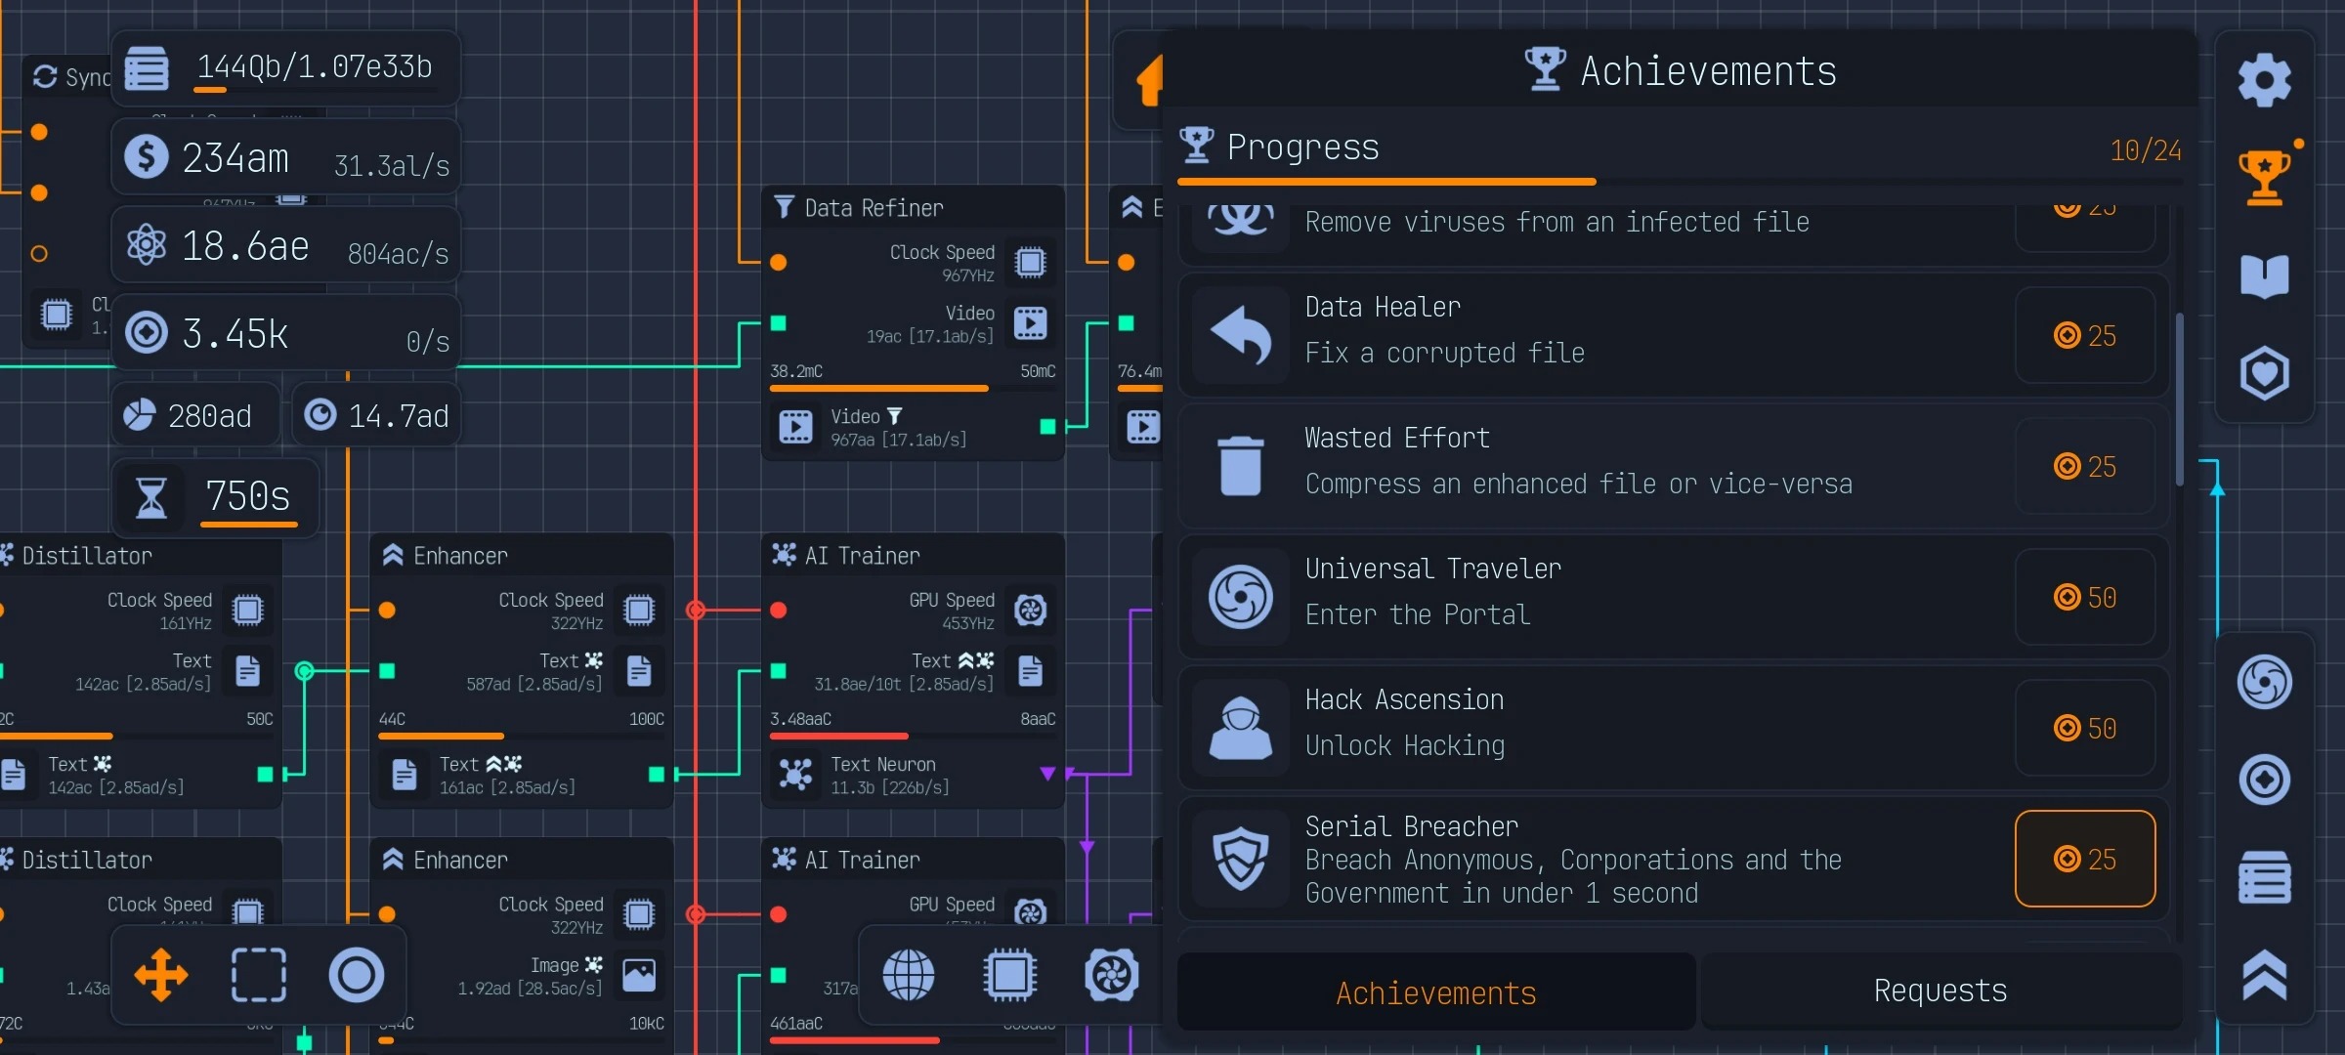Screen dimensions: 2345x1055
Task: Click the globe network toolbar icon
Action: tap(908, 975)
